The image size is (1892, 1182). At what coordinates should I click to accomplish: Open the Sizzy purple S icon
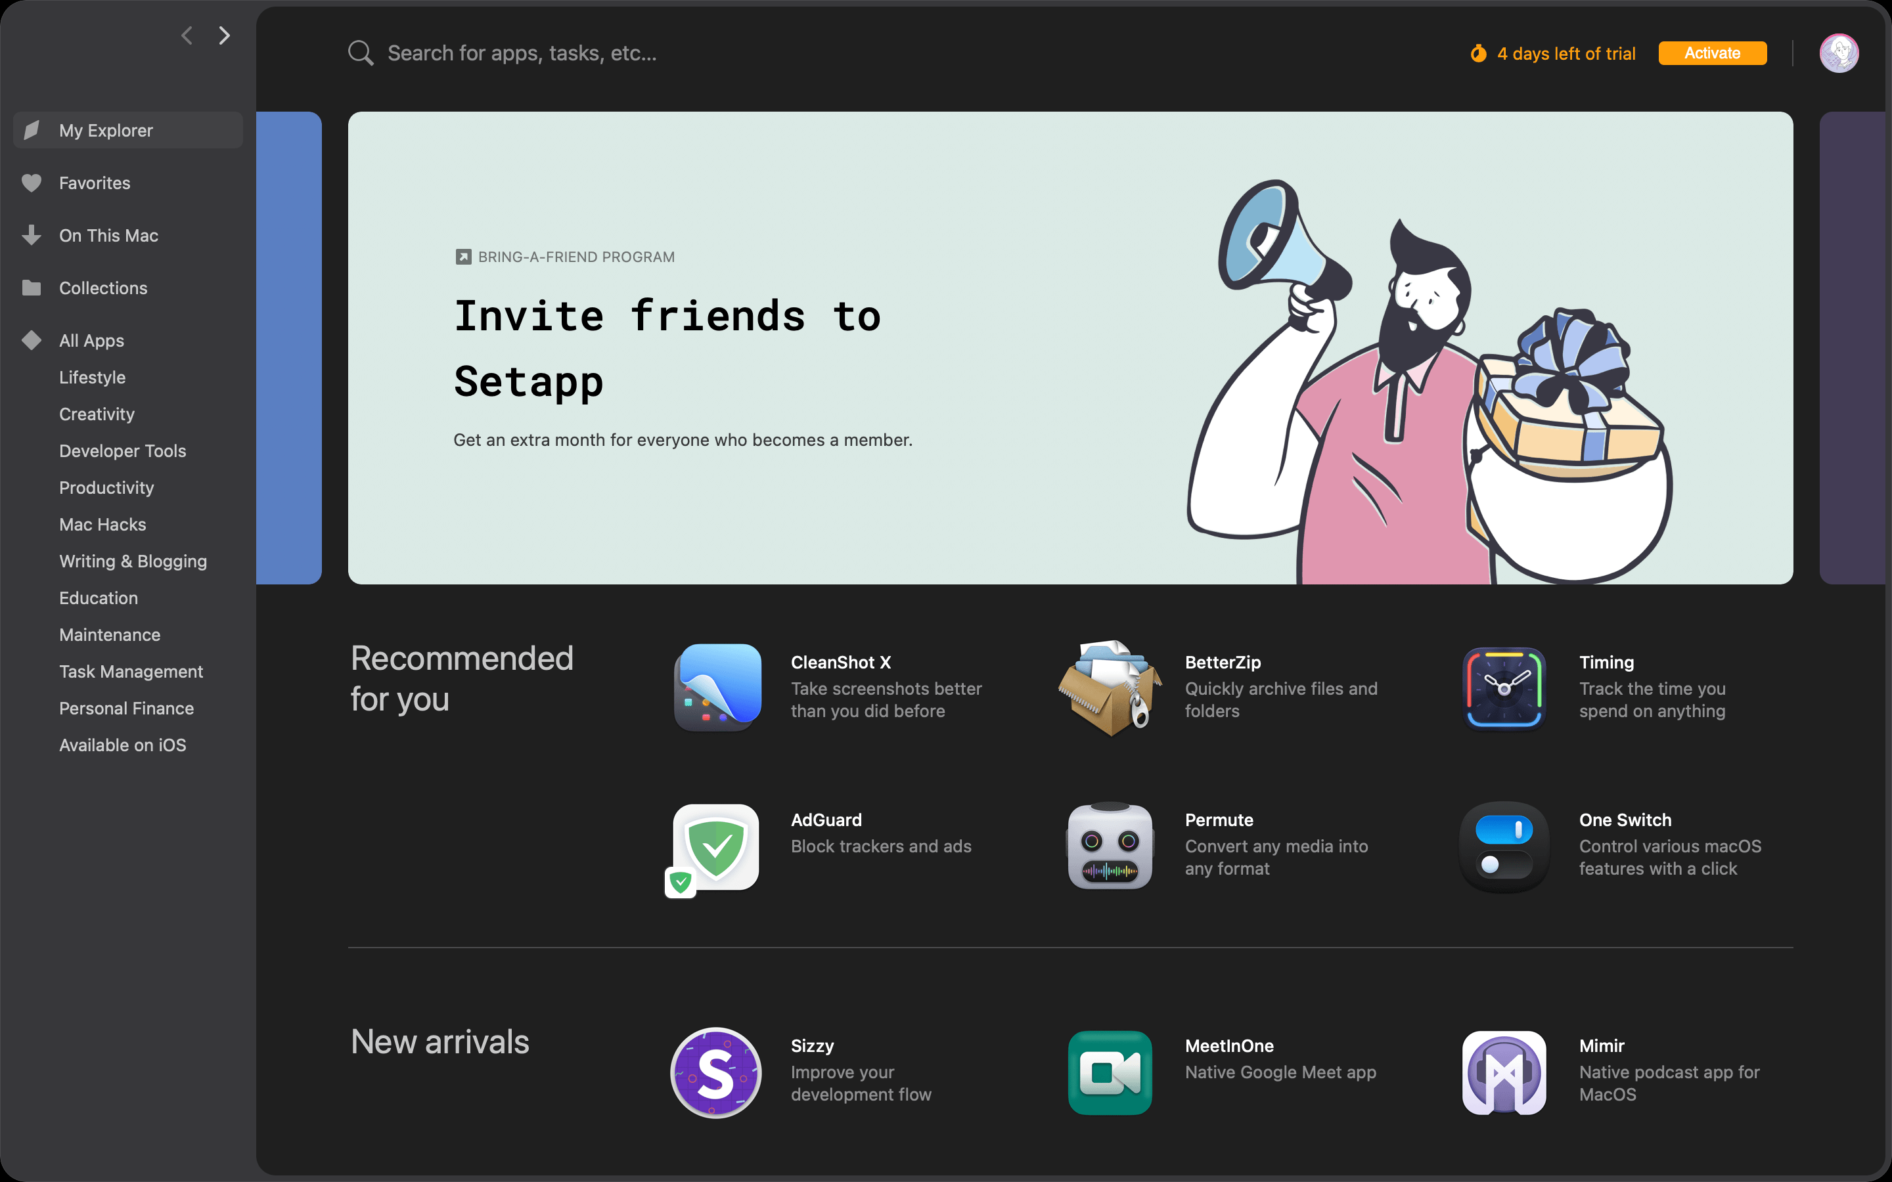tap(716, 1072)
